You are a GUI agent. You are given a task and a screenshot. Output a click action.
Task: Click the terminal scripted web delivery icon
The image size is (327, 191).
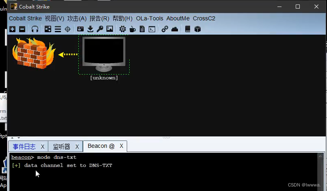[152, 29]
